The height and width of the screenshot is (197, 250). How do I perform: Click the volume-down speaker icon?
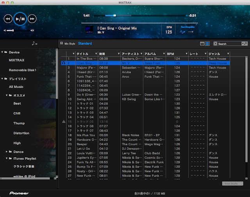point(5,30)
